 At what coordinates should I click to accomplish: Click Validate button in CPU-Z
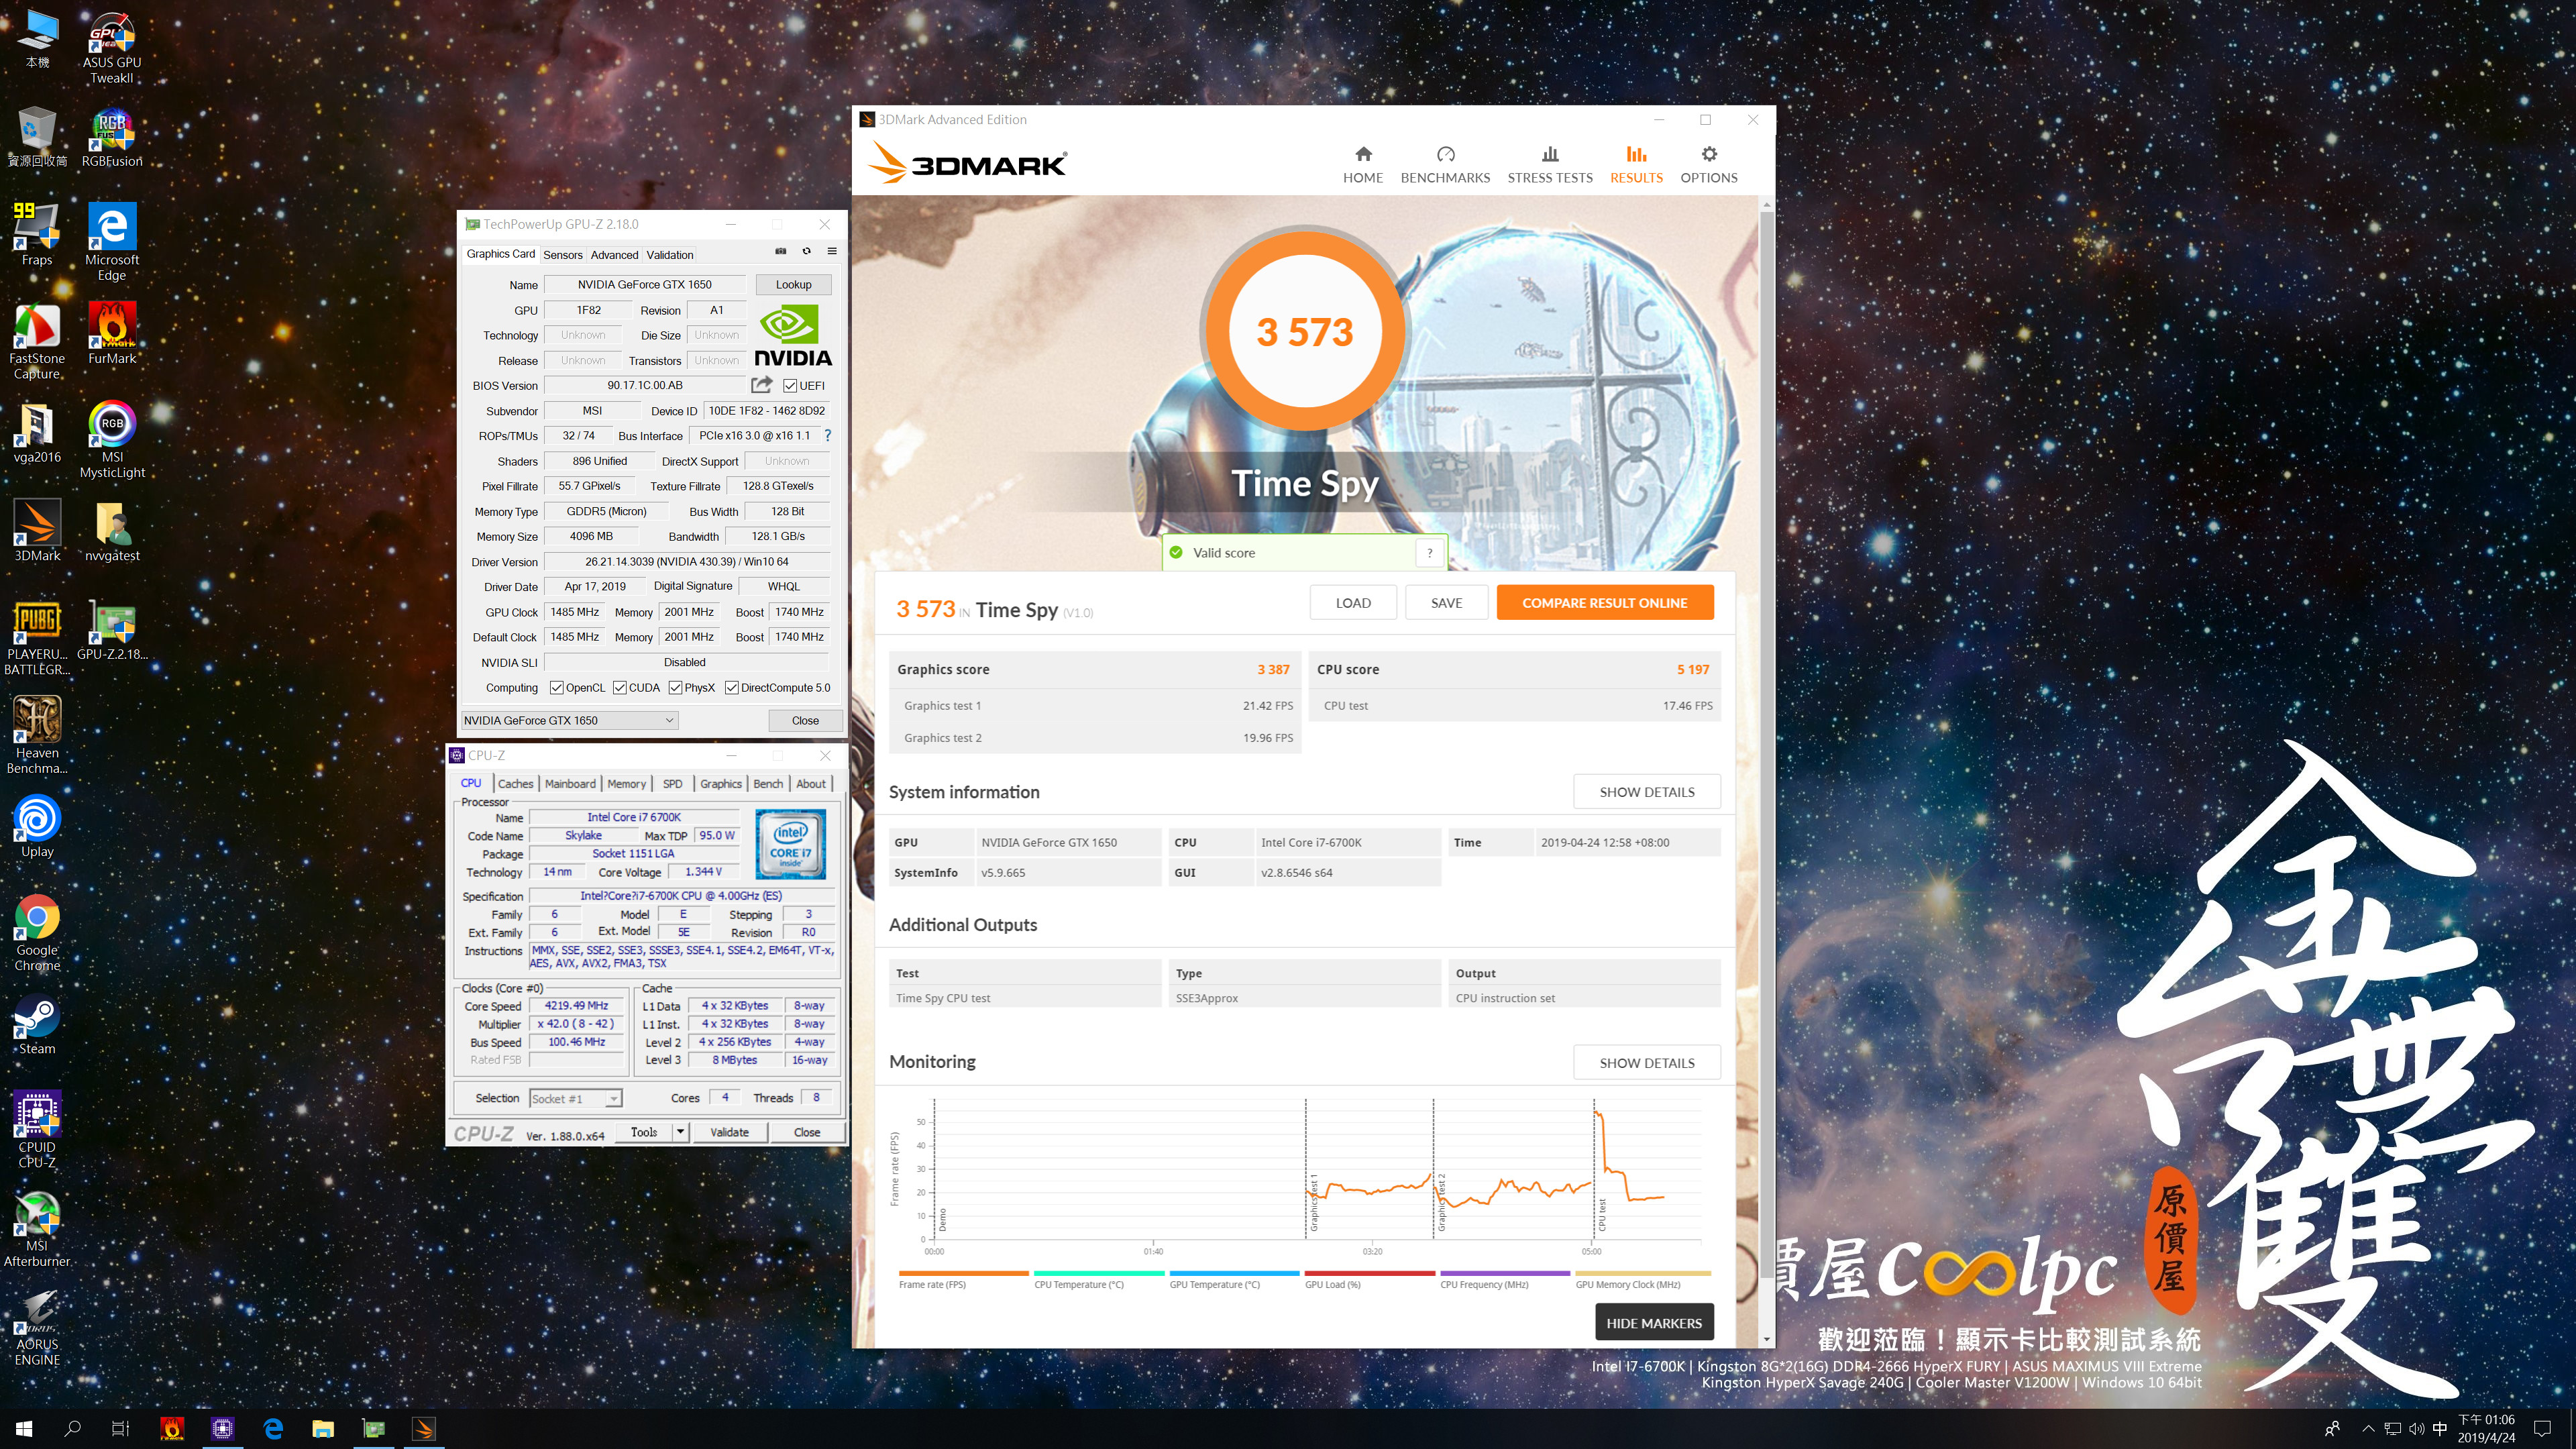tap(729, 1132)
